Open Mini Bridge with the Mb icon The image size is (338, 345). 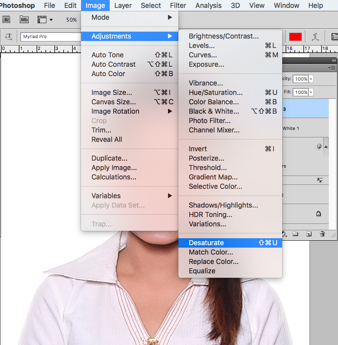coord(24,20)
